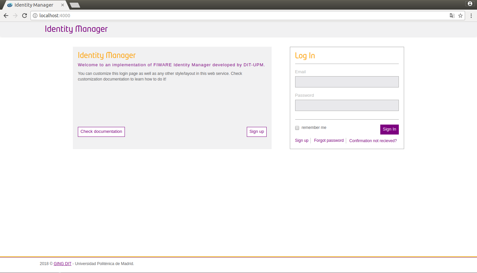The image size is (477, 273).
Task: Open the Forgot password link
Action: point(329,140)
